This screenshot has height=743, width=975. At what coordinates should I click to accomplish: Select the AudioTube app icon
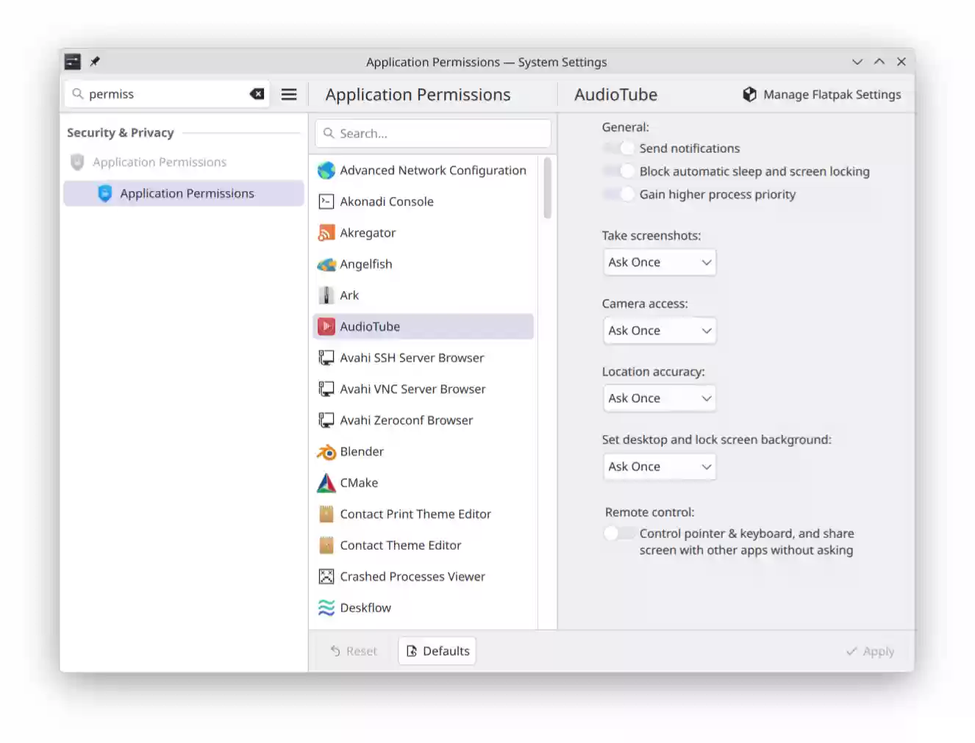pyautogui.click(x=326, y=326)
